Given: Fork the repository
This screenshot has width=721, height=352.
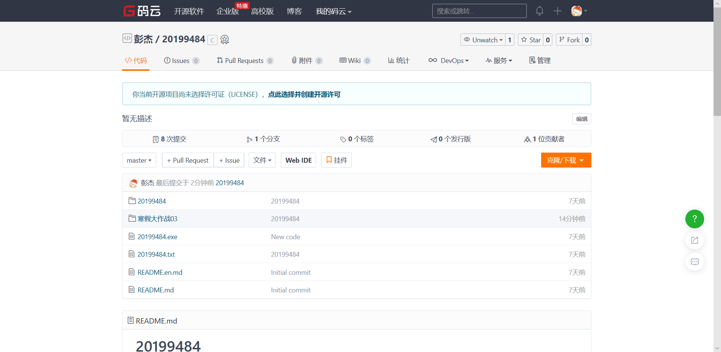Looking at the screenshot, I should coord(569,40).
